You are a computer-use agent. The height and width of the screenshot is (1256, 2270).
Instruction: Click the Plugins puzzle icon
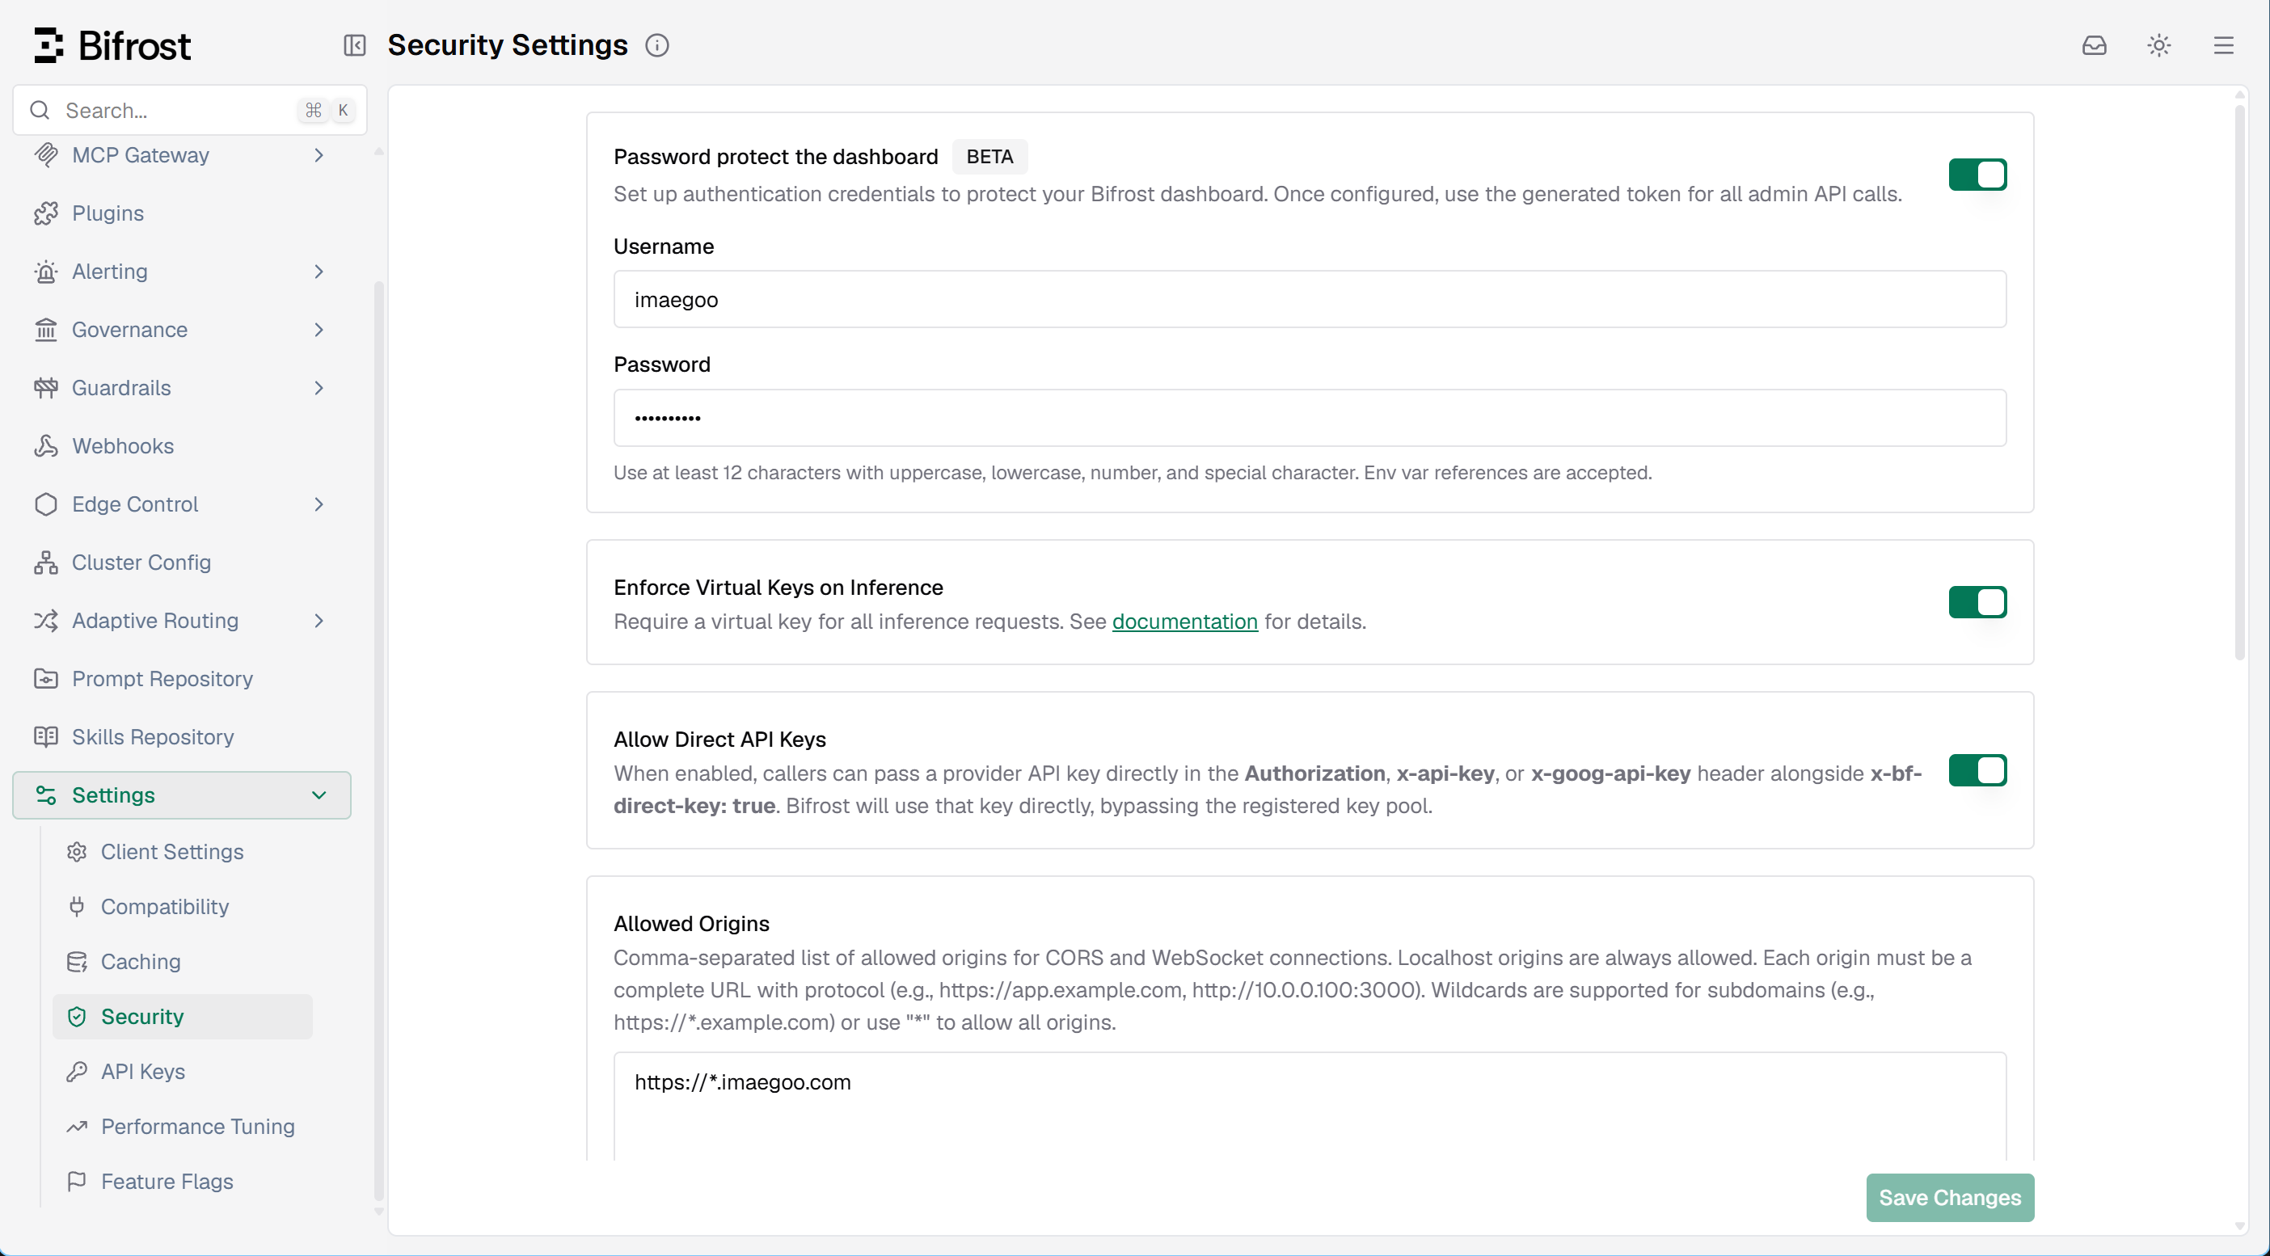pos(46,213)
